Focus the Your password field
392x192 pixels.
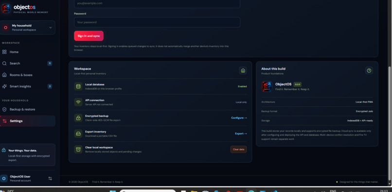click(157, 22)
